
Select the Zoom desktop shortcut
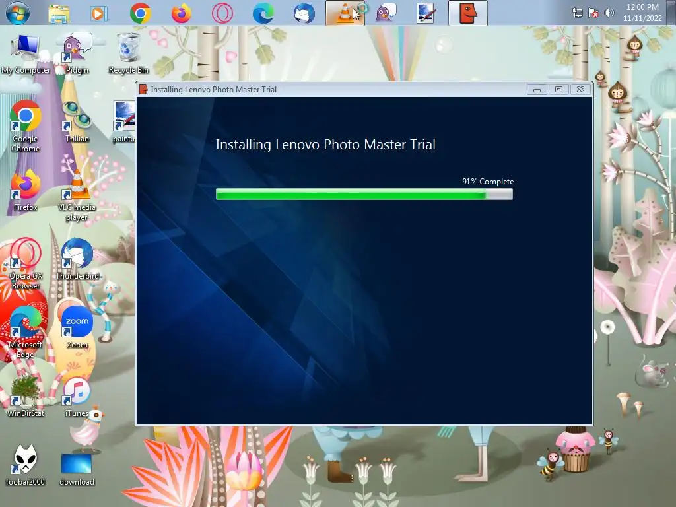pos(77,327)
